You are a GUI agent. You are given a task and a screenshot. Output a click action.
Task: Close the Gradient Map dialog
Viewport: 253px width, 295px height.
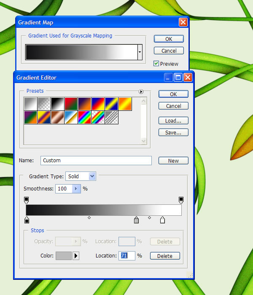[183, 22]
